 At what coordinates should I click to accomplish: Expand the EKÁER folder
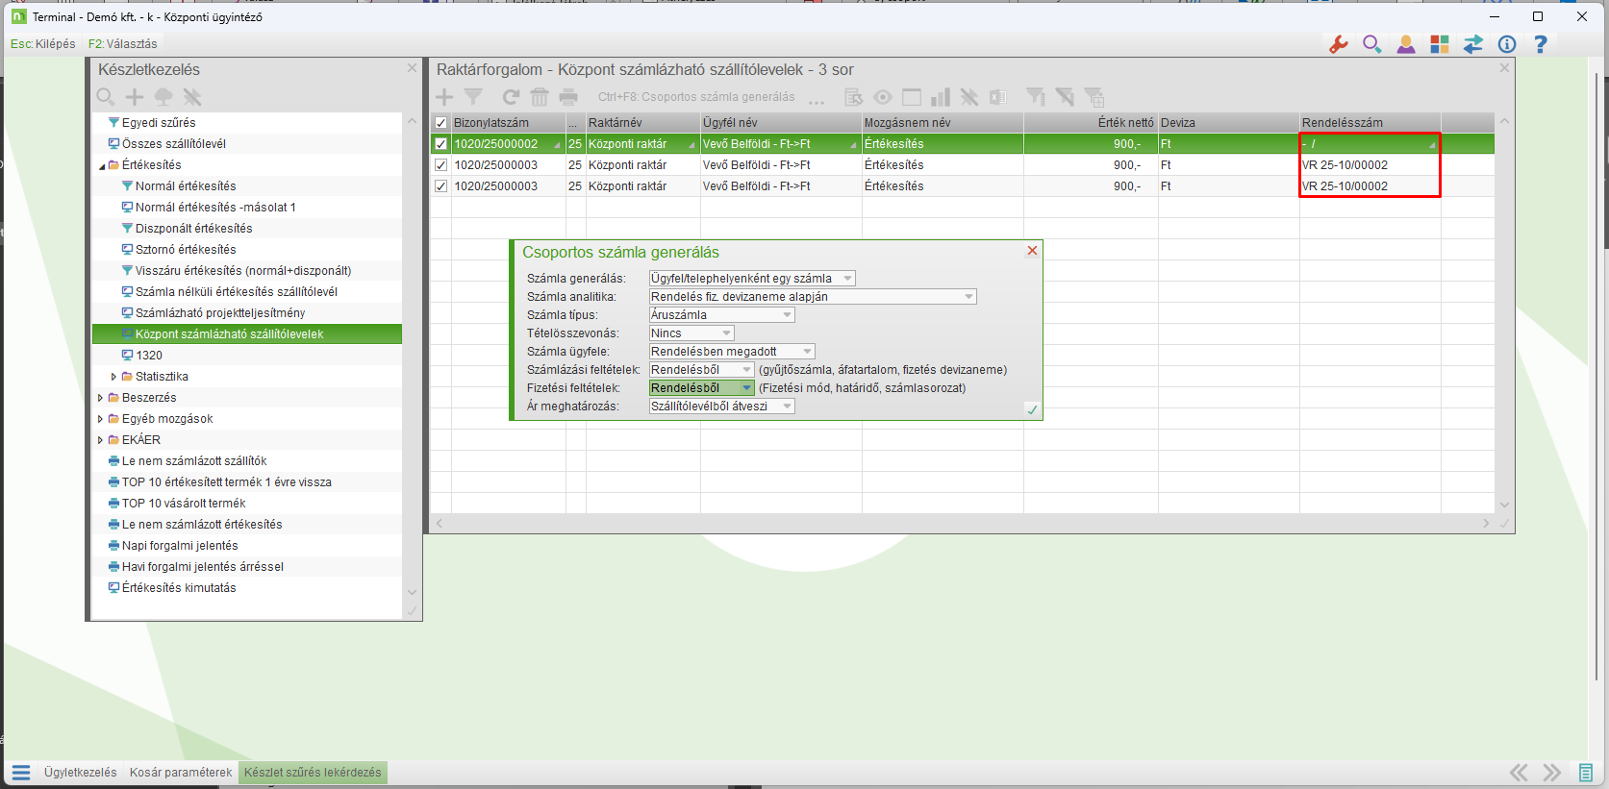click(100, 440)
